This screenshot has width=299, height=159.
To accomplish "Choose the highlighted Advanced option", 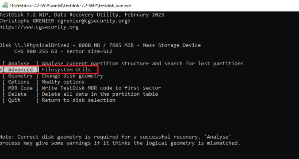I will 20,70.
